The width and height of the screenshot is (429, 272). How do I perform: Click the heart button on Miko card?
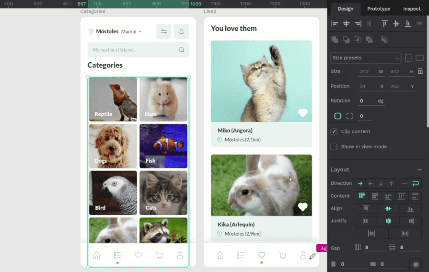(x=302, y=113)
